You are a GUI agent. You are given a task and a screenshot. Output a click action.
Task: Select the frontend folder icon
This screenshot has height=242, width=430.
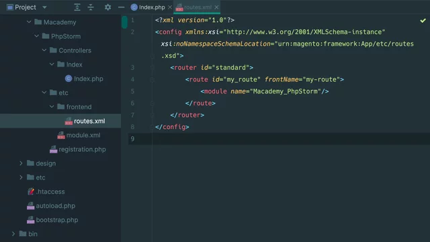point(61,106)
